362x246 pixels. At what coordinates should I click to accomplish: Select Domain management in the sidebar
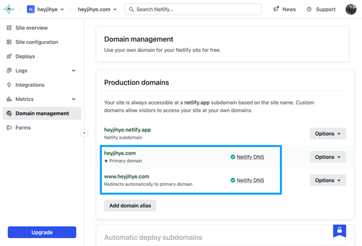point(42,113)
